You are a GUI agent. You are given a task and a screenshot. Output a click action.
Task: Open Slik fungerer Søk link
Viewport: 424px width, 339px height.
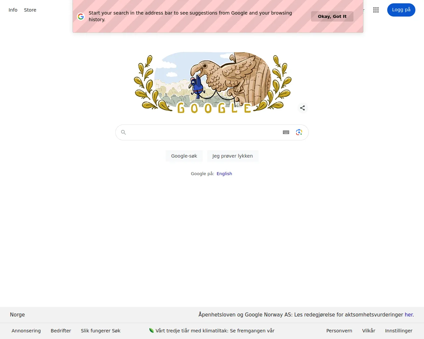(101, 331)
